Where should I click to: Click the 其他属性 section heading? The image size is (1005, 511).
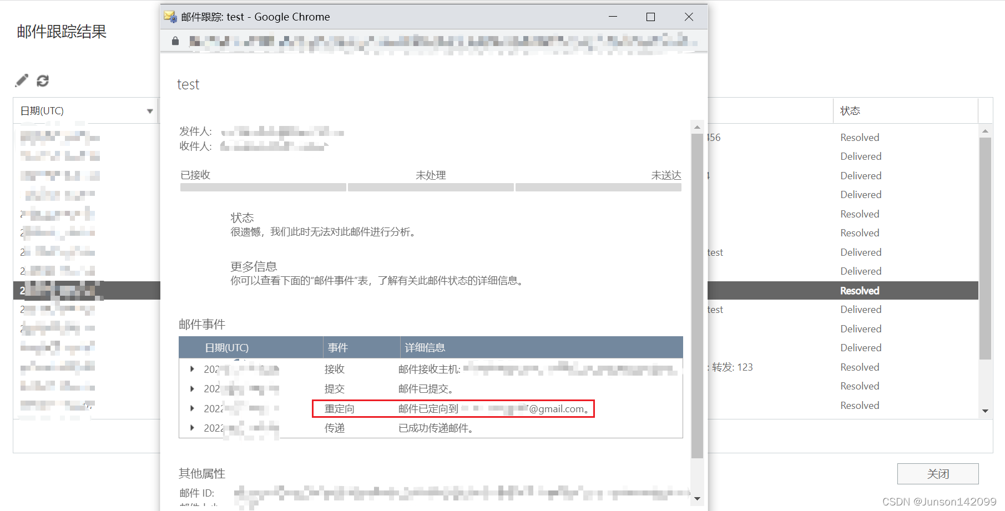coord(202,474)
